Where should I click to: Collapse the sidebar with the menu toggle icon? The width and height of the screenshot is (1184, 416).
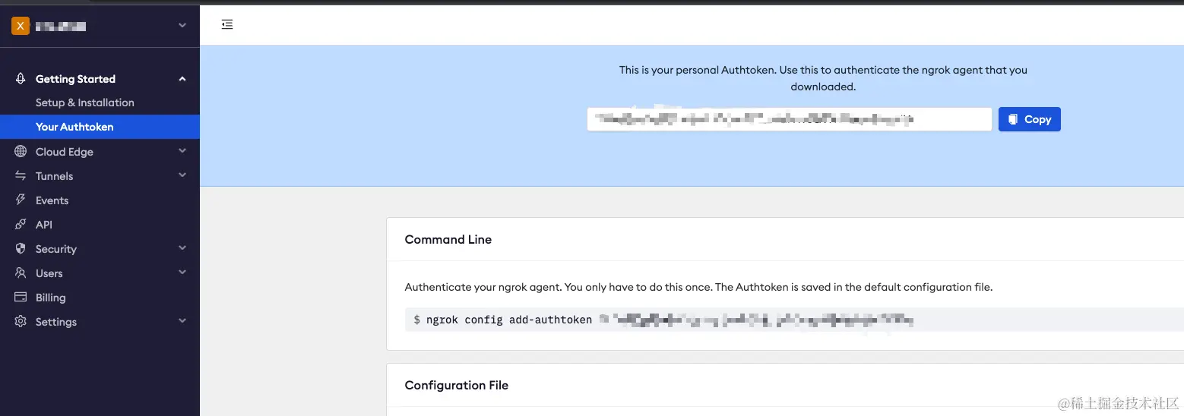(x=227, y=24)
